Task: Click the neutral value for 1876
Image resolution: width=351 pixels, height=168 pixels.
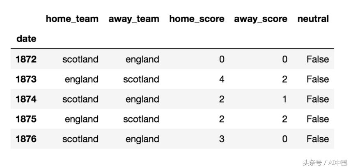Action: 317,139
